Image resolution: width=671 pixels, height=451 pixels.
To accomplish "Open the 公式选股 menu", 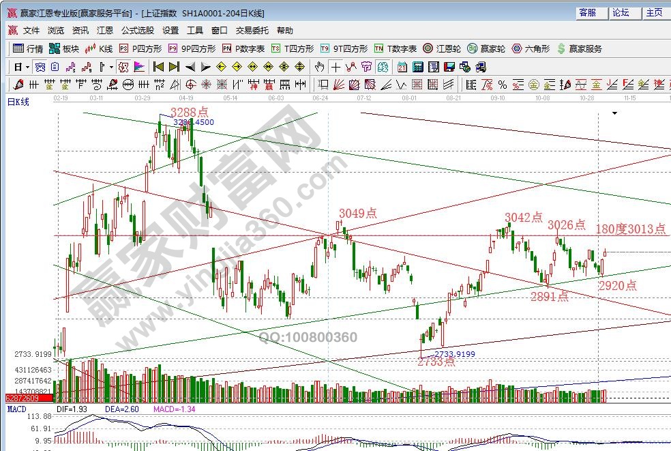I will (138, 31).
